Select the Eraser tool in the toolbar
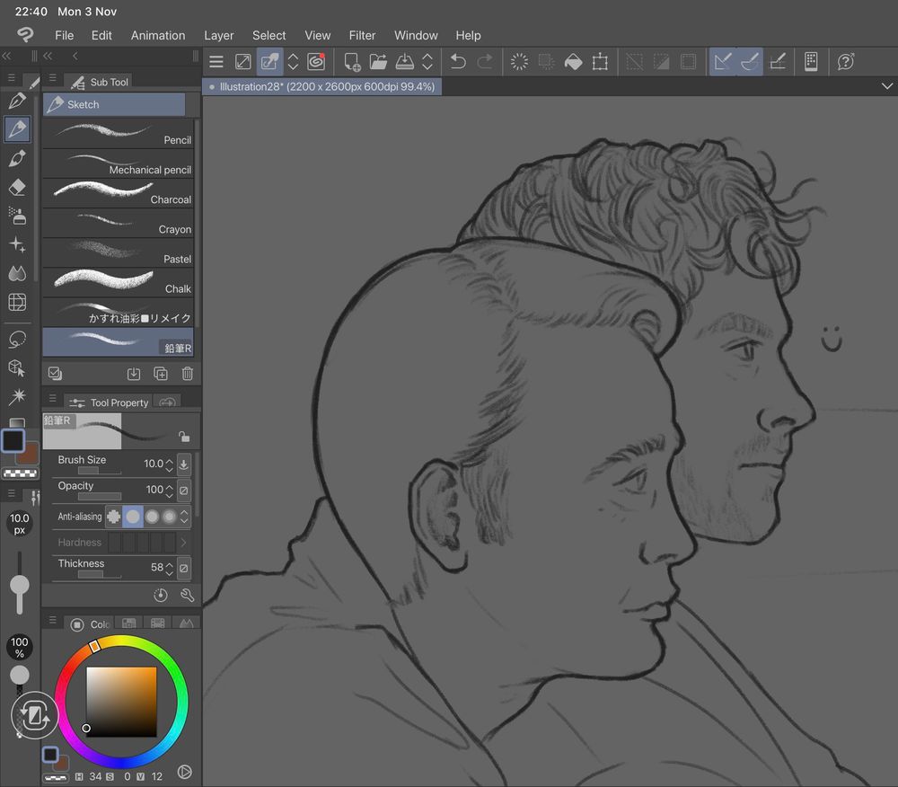This screenshot has height=787, width=898. [x=17, y=187]
